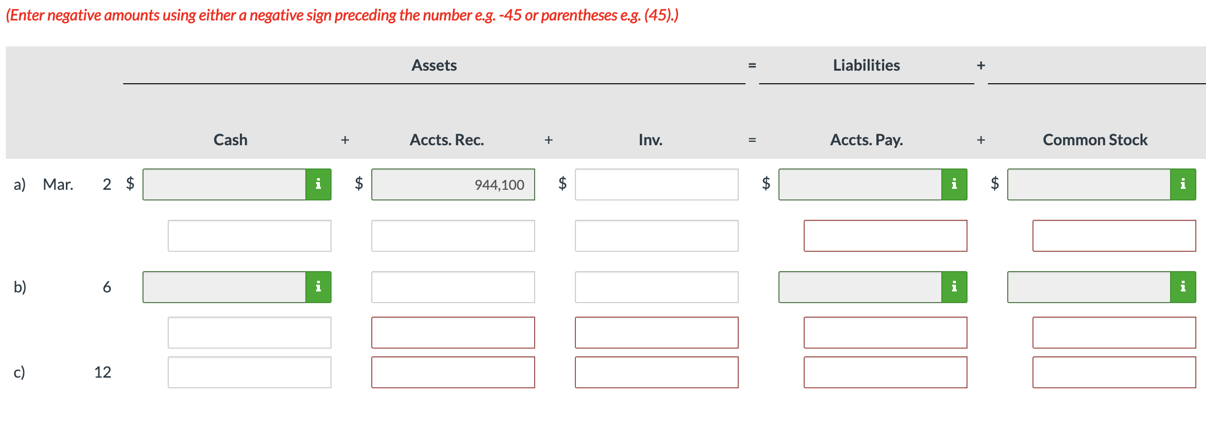Select second-line Inv. input under row a
Viewport: 1206px width, 428px height.
[x=657, y=236]
